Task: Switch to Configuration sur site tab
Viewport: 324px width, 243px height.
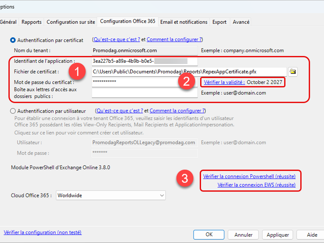Action: [71, 22]
